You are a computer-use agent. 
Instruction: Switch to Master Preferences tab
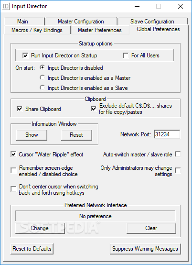click(x=100, y=30)
